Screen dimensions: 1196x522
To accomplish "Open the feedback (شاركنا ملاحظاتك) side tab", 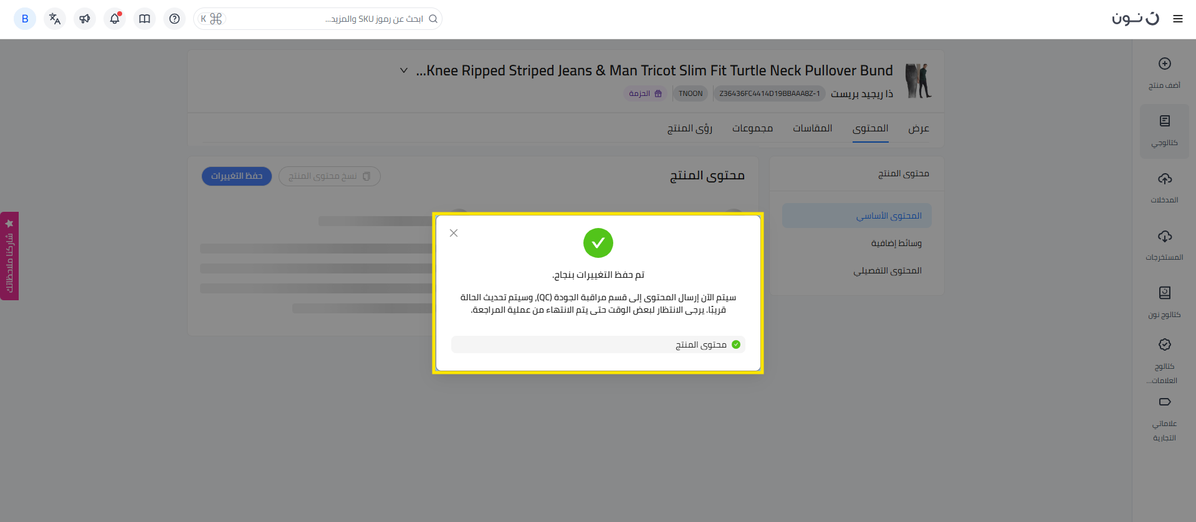I will 9,256.
